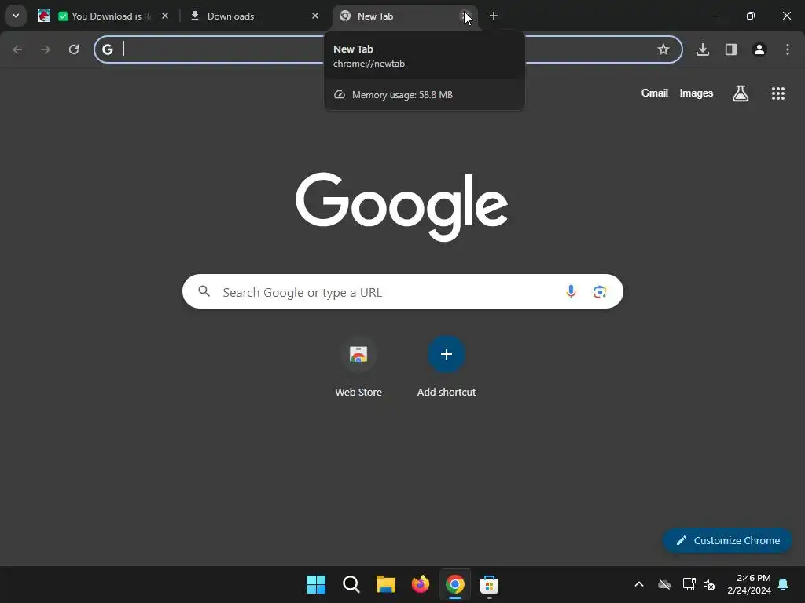Open the clock showing 2:46 PM
805x603 pixels.
[x=749, y=584]
